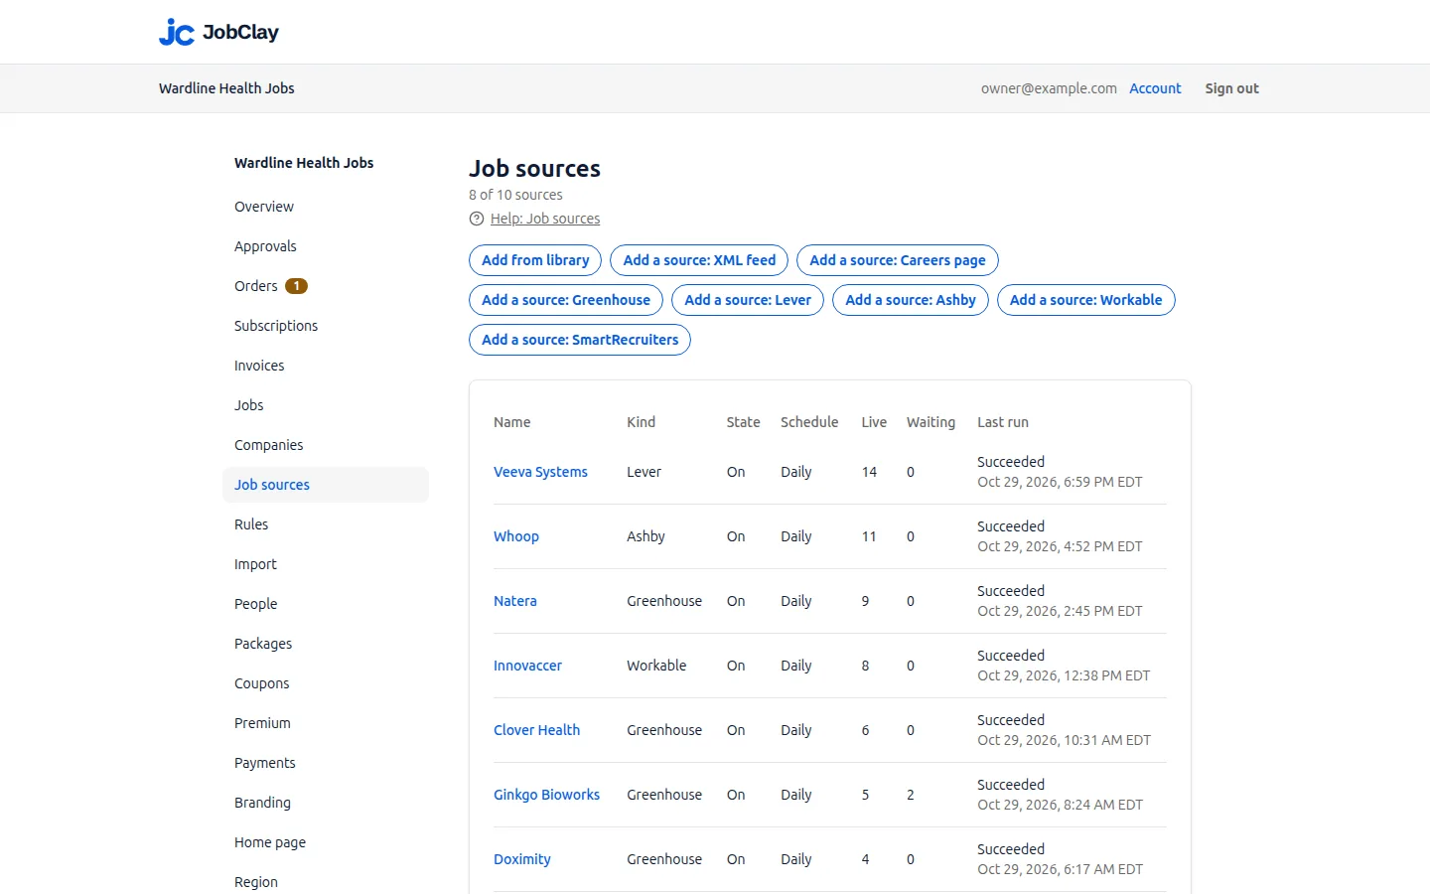The height and width of the screenshot is (894, 1430).
Task: Click Wardline Health Jobs sidebar heading
Action: pyautogui.click(x=304, y=163)
